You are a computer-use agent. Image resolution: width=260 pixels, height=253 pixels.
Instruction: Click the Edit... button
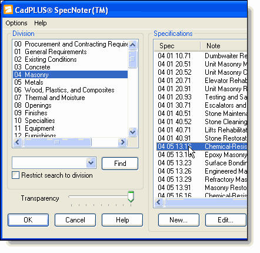(226, 220)
